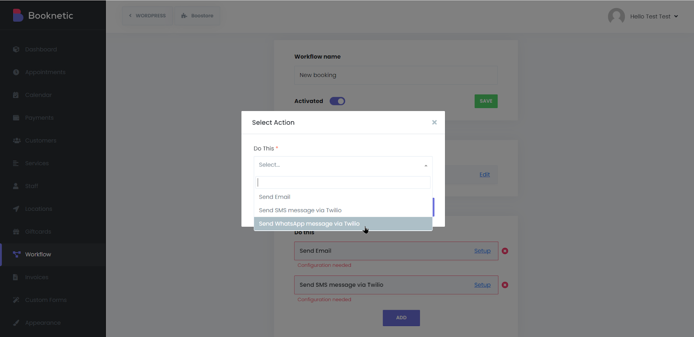Click Setup link for Send SMS
This screenshot has width=694, height=337.
[482, 285]
